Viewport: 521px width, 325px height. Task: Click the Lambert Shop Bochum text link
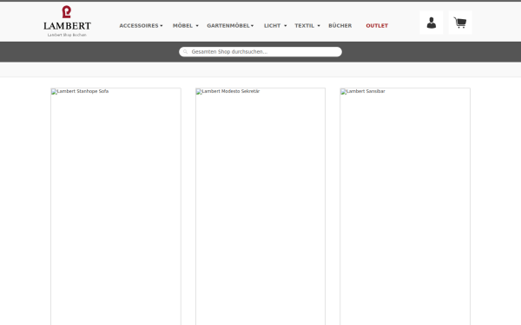pyautogui.click(x=67, y=35)
